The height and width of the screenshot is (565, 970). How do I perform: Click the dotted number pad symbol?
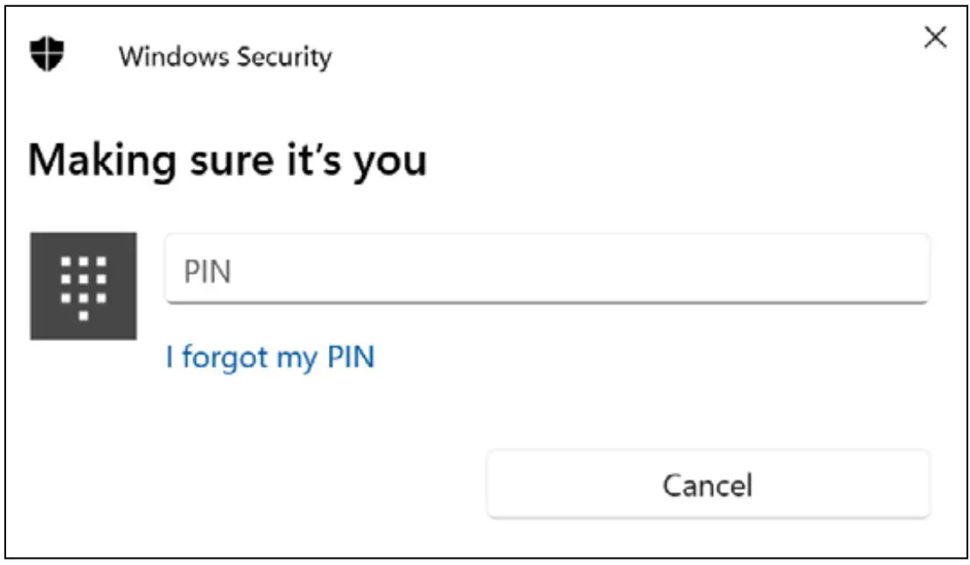pyautogui.click(x=83, y=286)
